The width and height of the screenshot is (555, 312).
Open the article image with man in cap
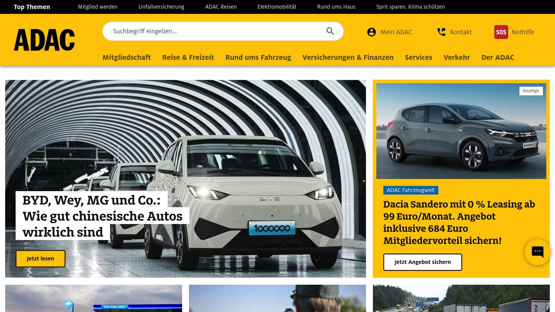pos(277,298)
